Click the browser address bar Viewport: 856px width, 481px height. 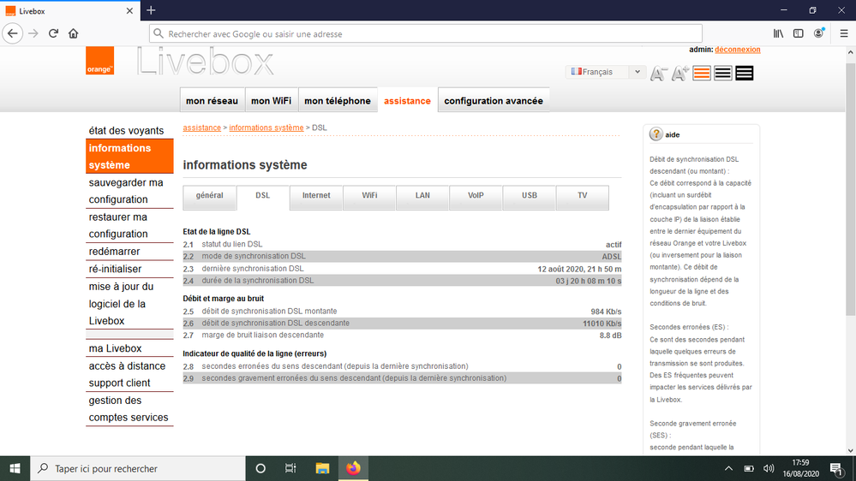tap(426, 34)
